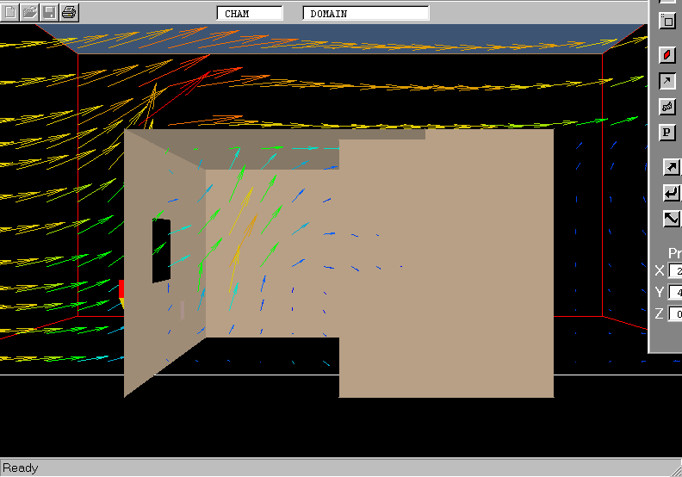The width and height of the screenshot is (682, 477).
Task: Toggle the red object display button
Action: click(667, 55)
